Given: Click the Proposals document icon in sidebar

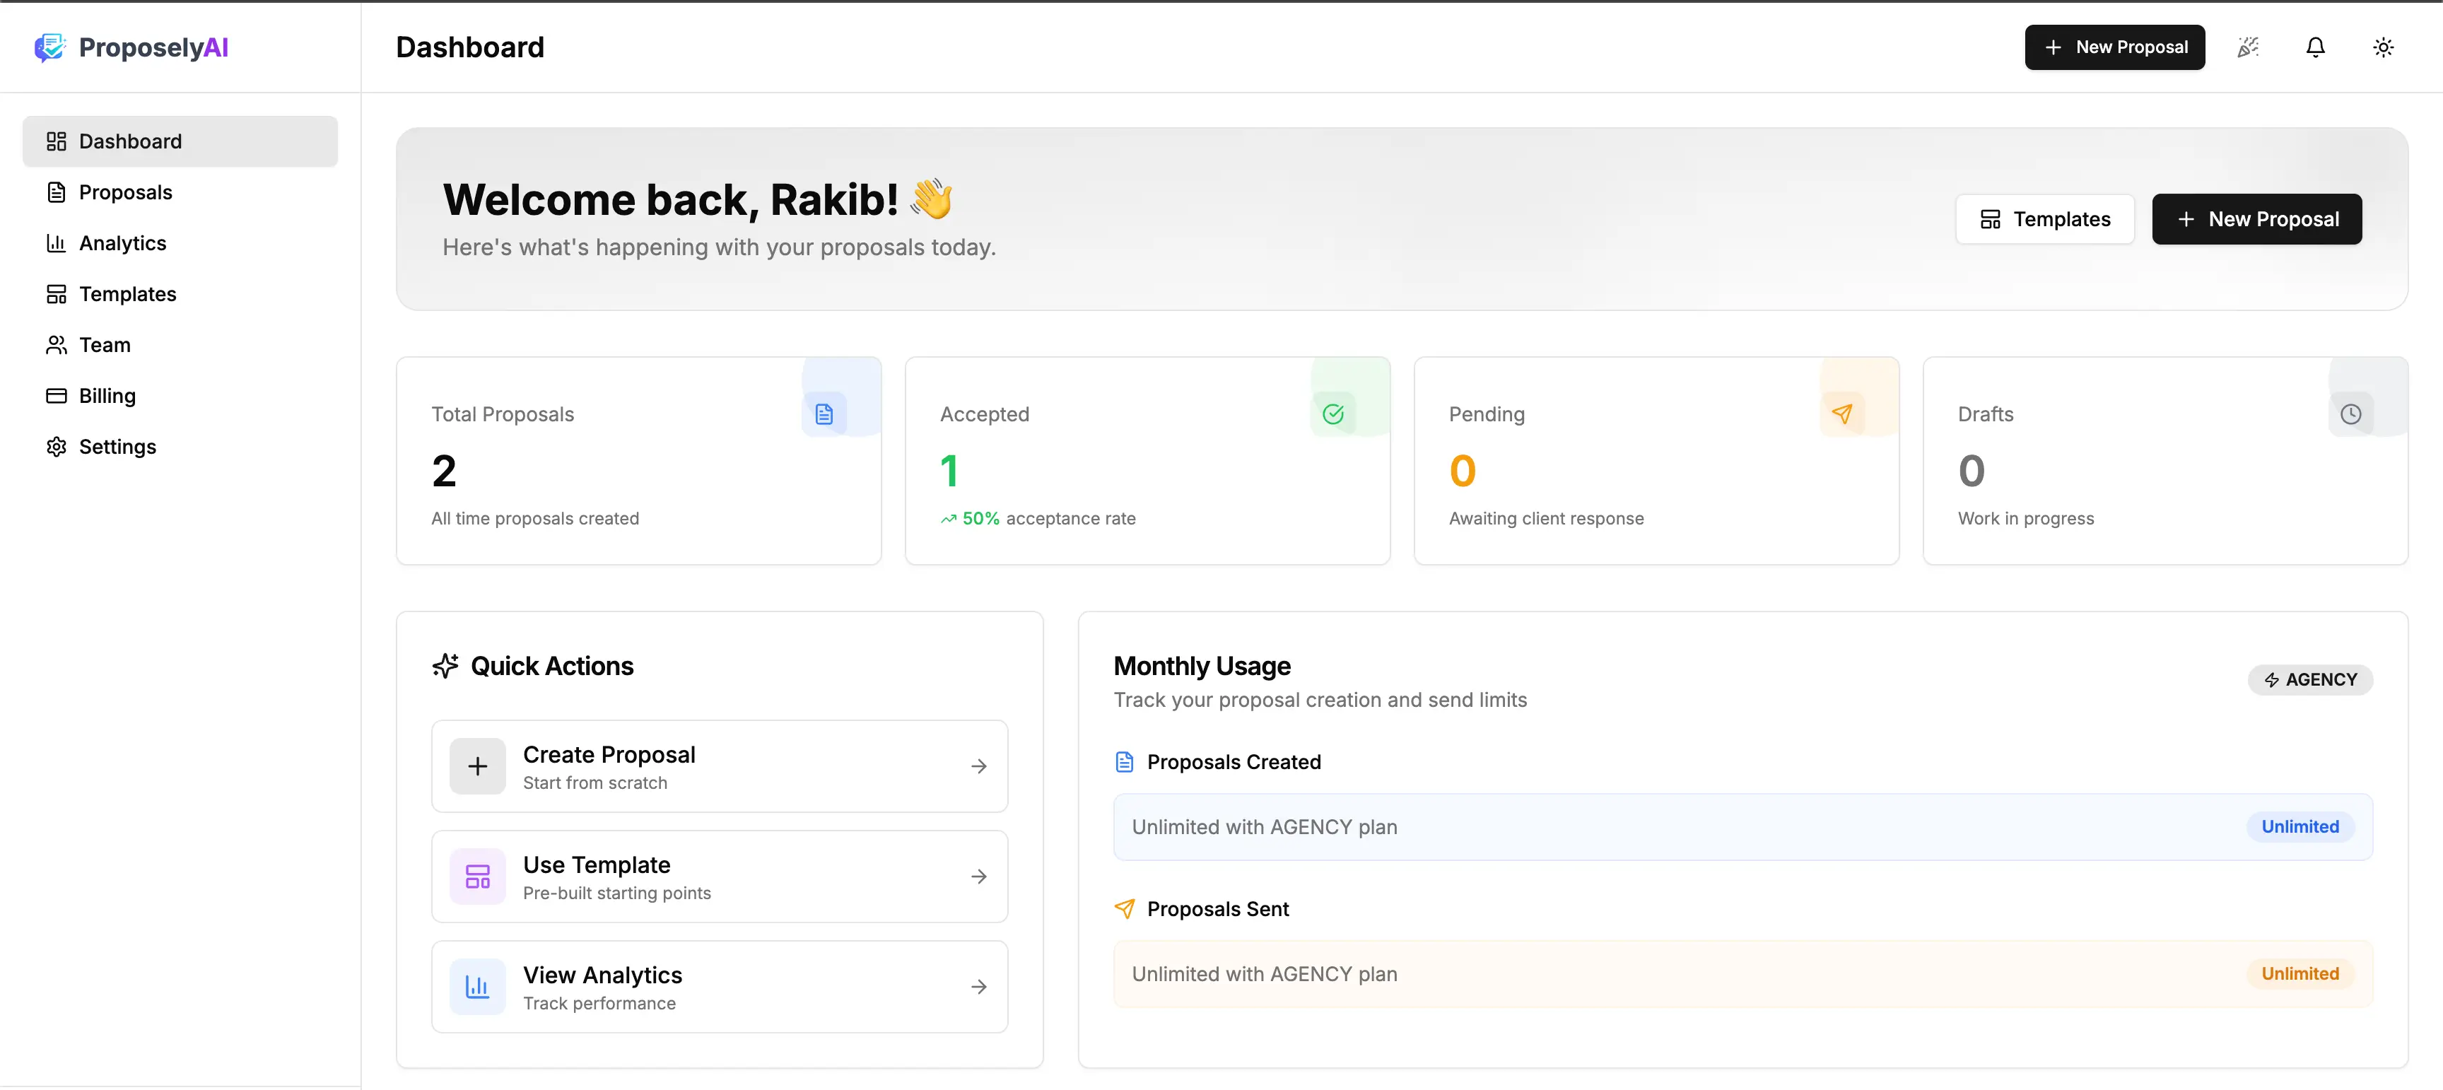Looking at the screenshot, I should pyautogui.click(x=56, y=192).
